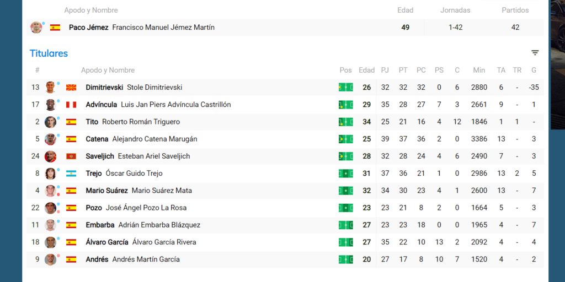The image size is (565, 282).
Task: Click Advíncula's Peru flag icon
Action: (x=71, y=105)
